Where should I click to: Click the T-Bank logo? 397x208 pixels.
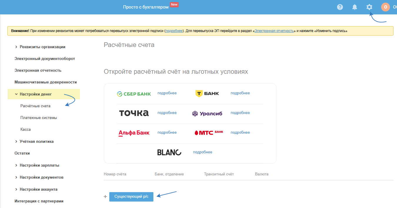(x=207, y=93)
